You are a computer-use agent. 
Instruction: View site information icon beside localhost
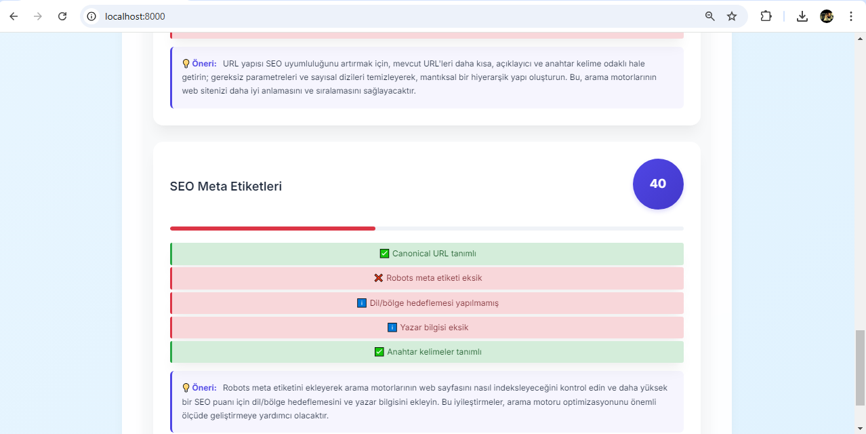(x=92, y=16)
